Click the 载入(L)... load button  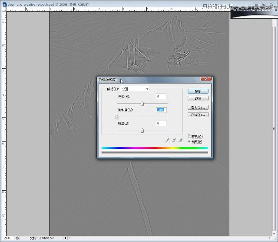pos(198,108)
